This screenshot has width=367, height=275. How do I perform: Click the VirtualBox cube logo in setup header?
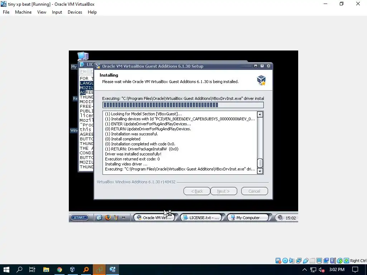click(261, 80)
